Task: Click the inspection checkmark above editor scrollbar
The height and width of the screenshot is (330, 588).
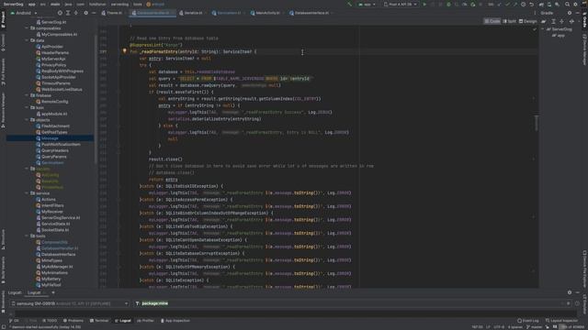Action: (x=535, y=29)
